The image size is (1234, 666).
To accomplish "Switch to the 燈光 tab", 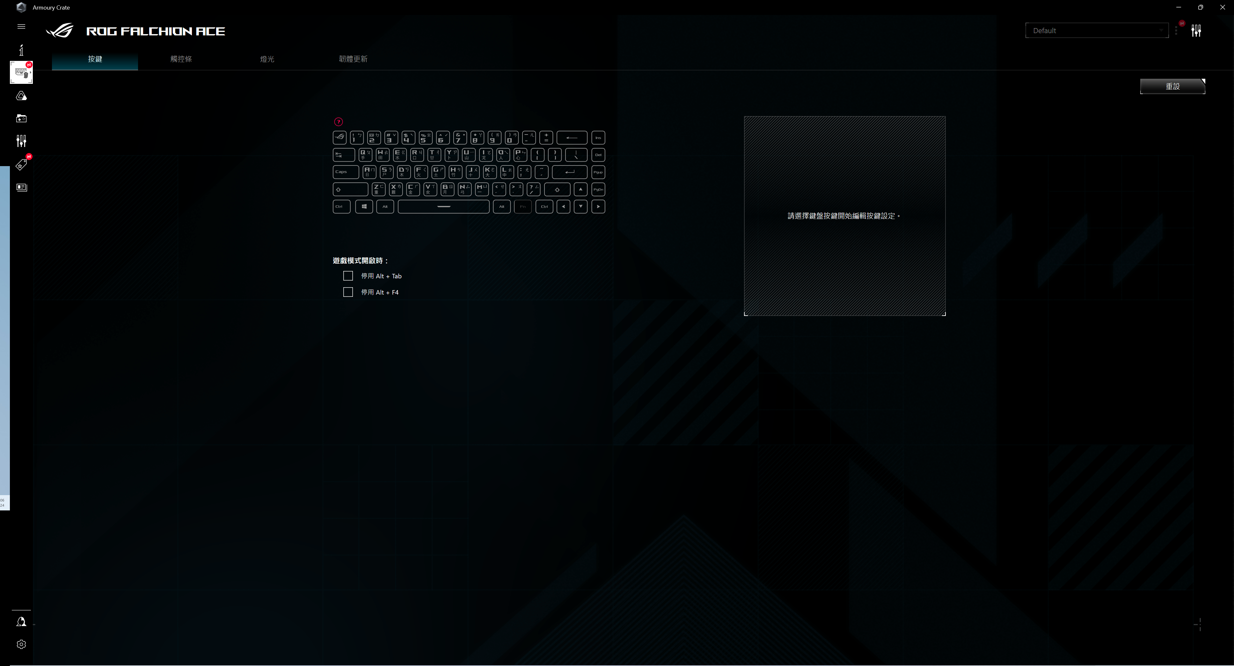I will 267,59.
